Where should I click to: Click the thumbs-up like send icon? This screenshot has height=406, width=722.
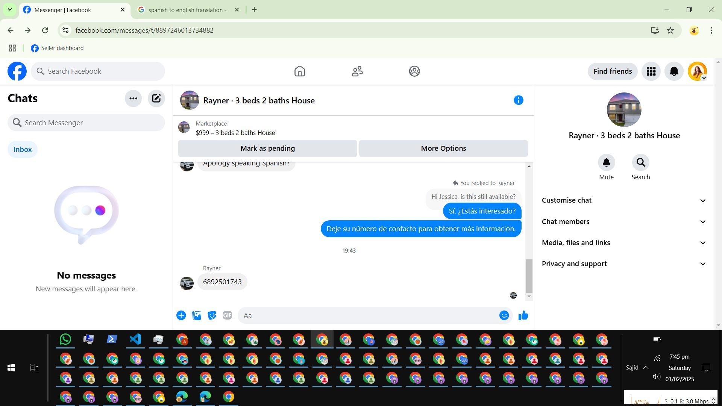pos(523,315)
